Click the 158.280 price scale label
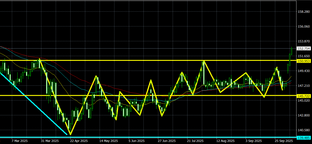312x144 pixels. 303,12
